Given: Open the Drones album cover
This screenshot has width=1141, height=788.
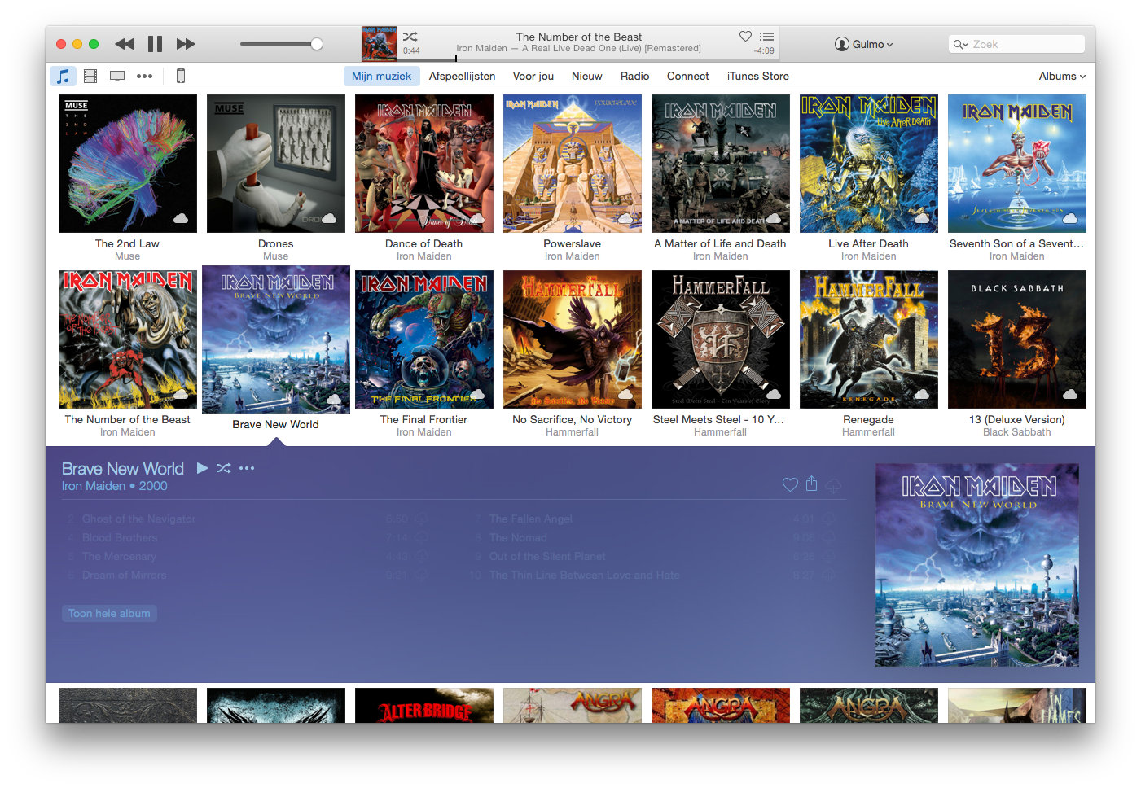Looking at the screenshot, I should (276, 164).
